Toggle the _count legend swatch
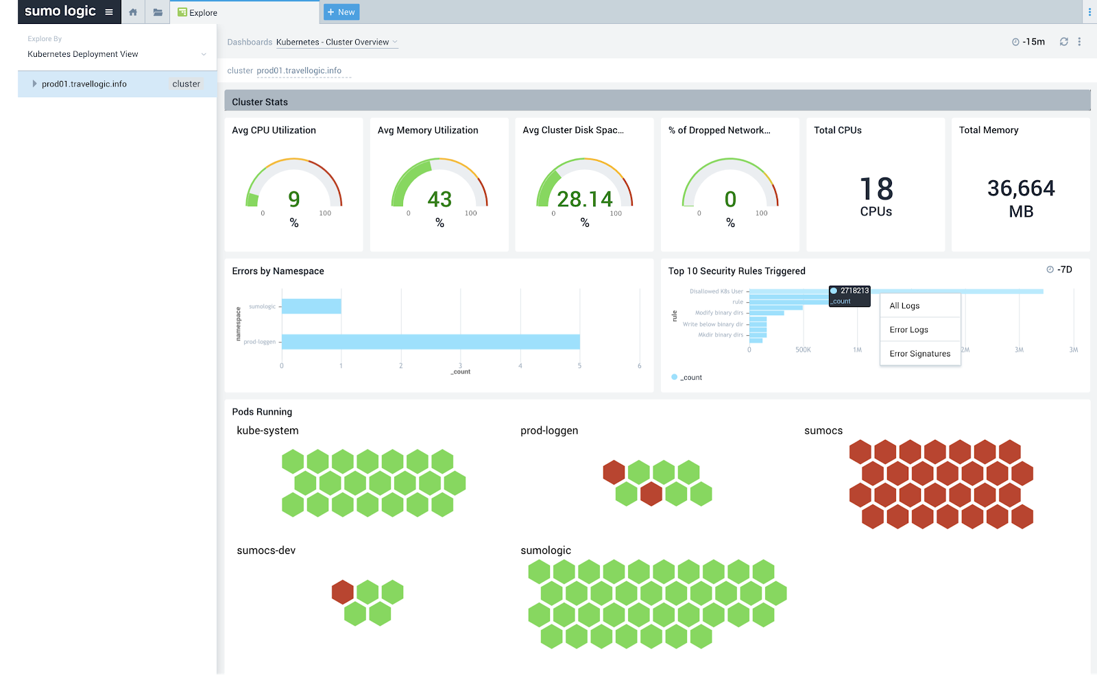 click(x=674, y=377)
